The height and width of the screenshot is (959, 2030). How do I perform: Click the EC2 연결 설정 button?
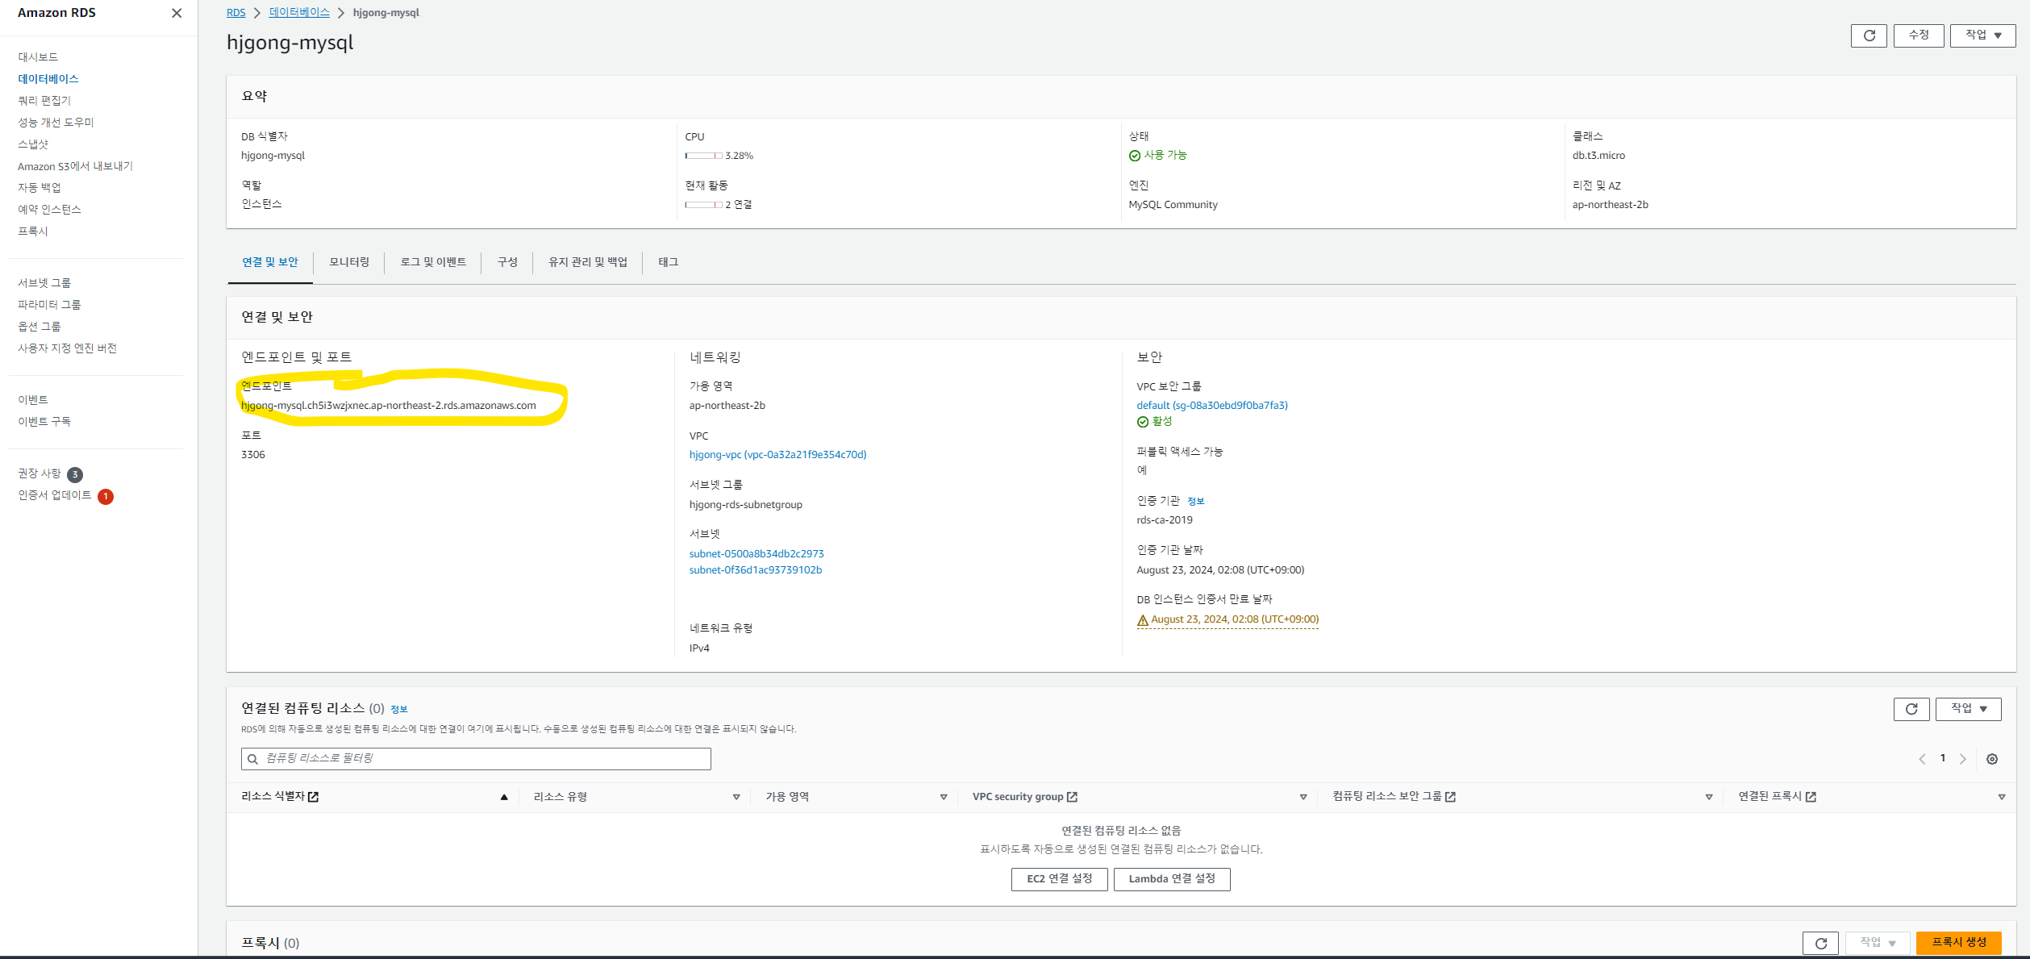1059,879
